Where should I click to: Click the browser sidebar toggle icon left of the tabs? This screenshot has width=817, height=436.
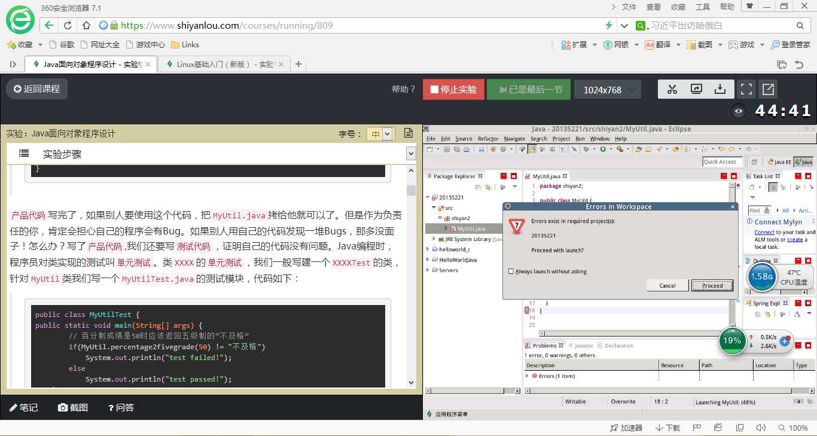13,64
